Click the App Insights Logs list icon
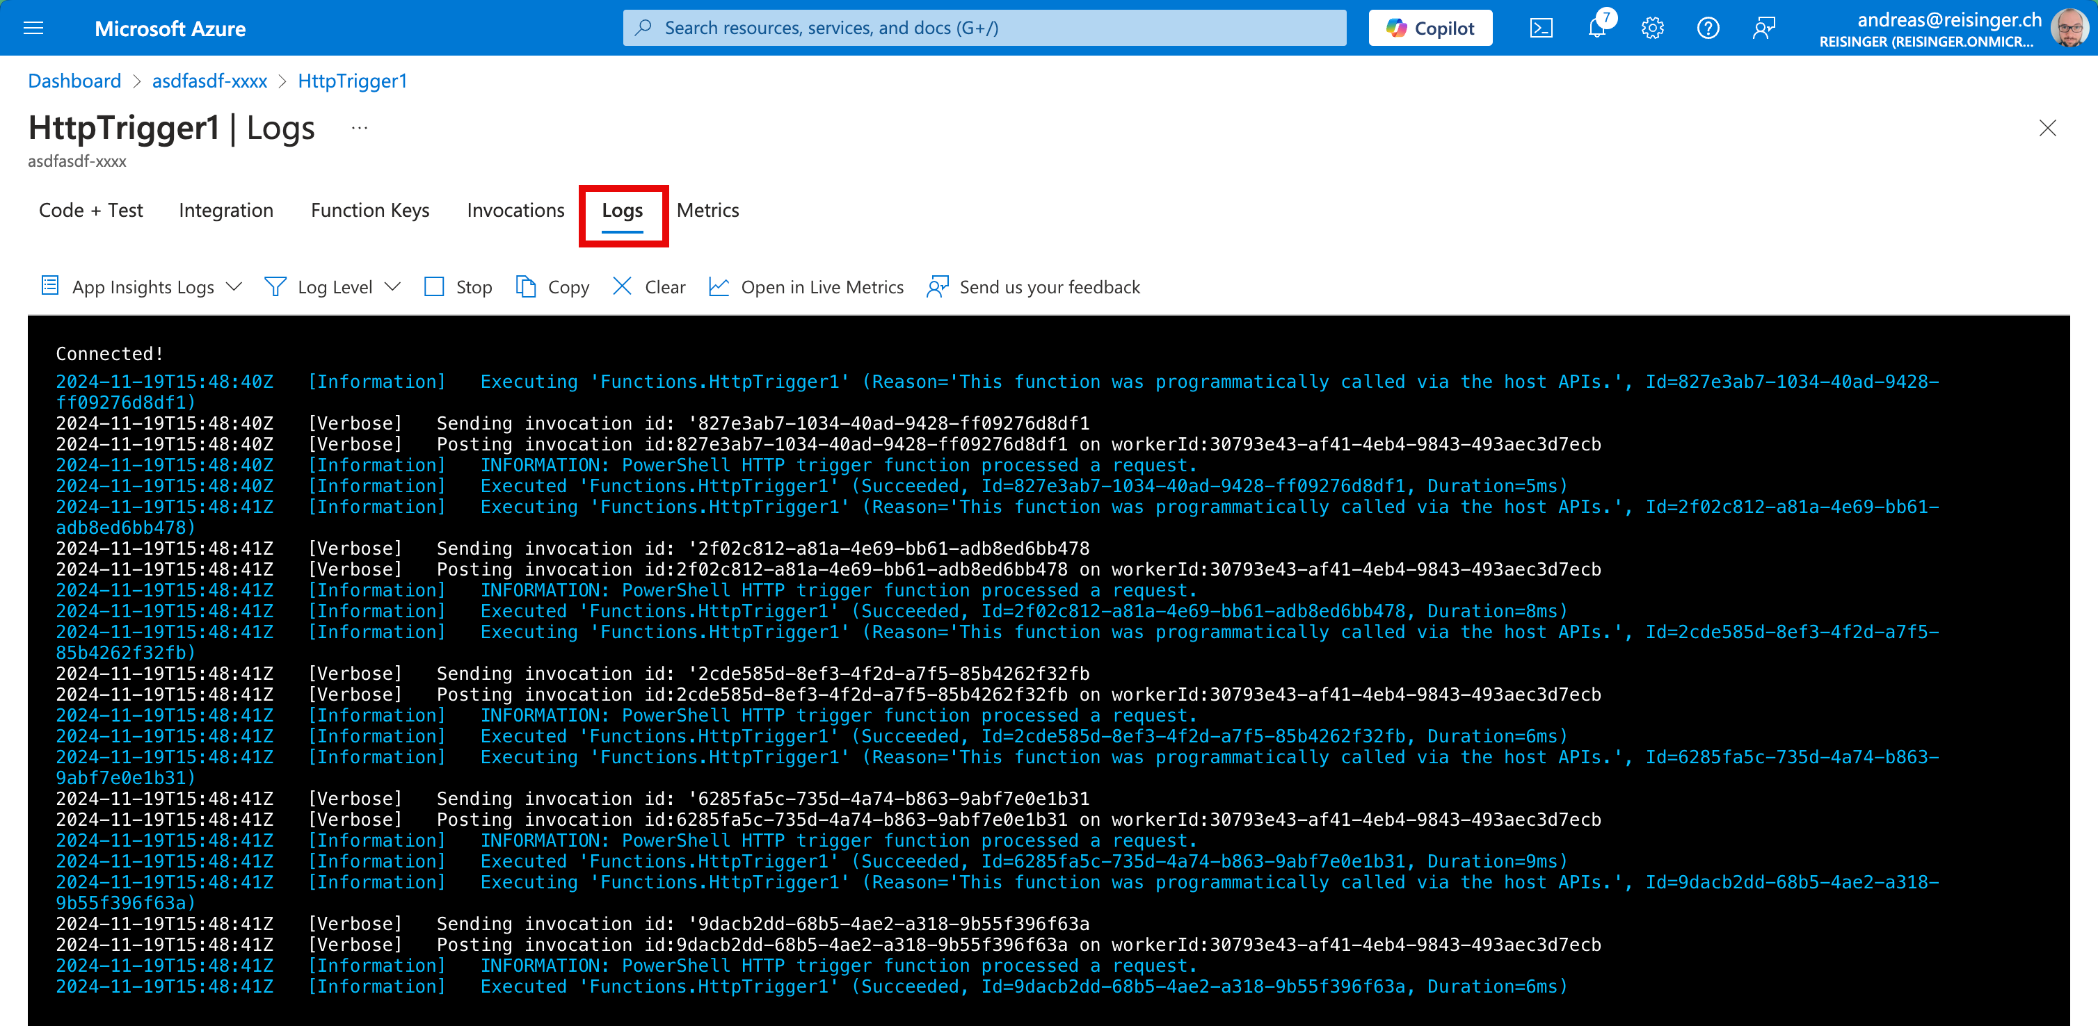 [49, 286]
